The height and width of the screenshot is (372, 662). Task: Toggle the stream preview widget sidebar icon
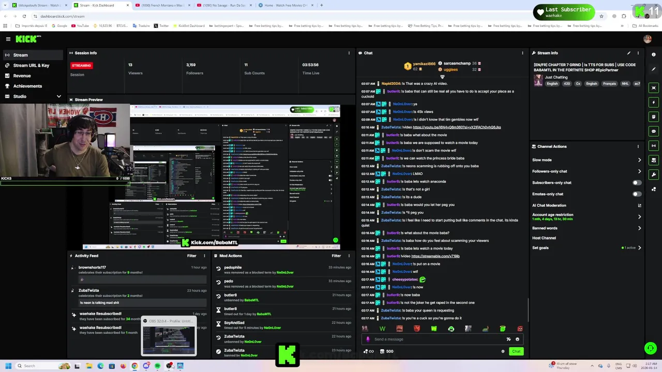click(654, 88)
